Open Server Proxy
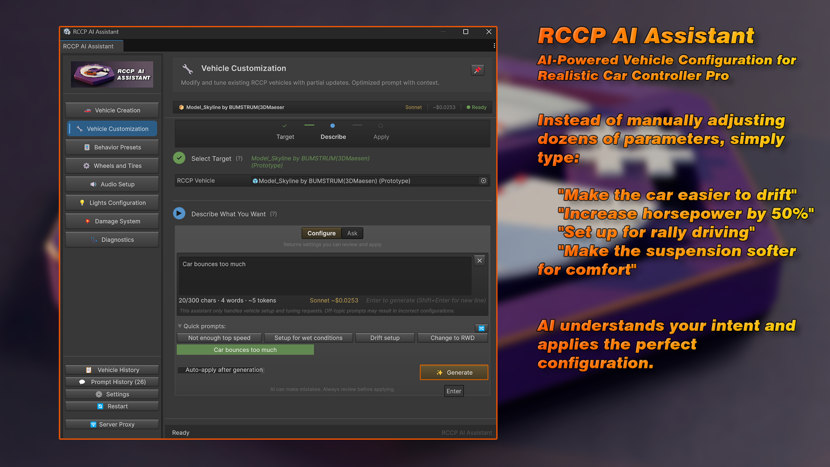This screenshot has width=830, height=467. 112,424
